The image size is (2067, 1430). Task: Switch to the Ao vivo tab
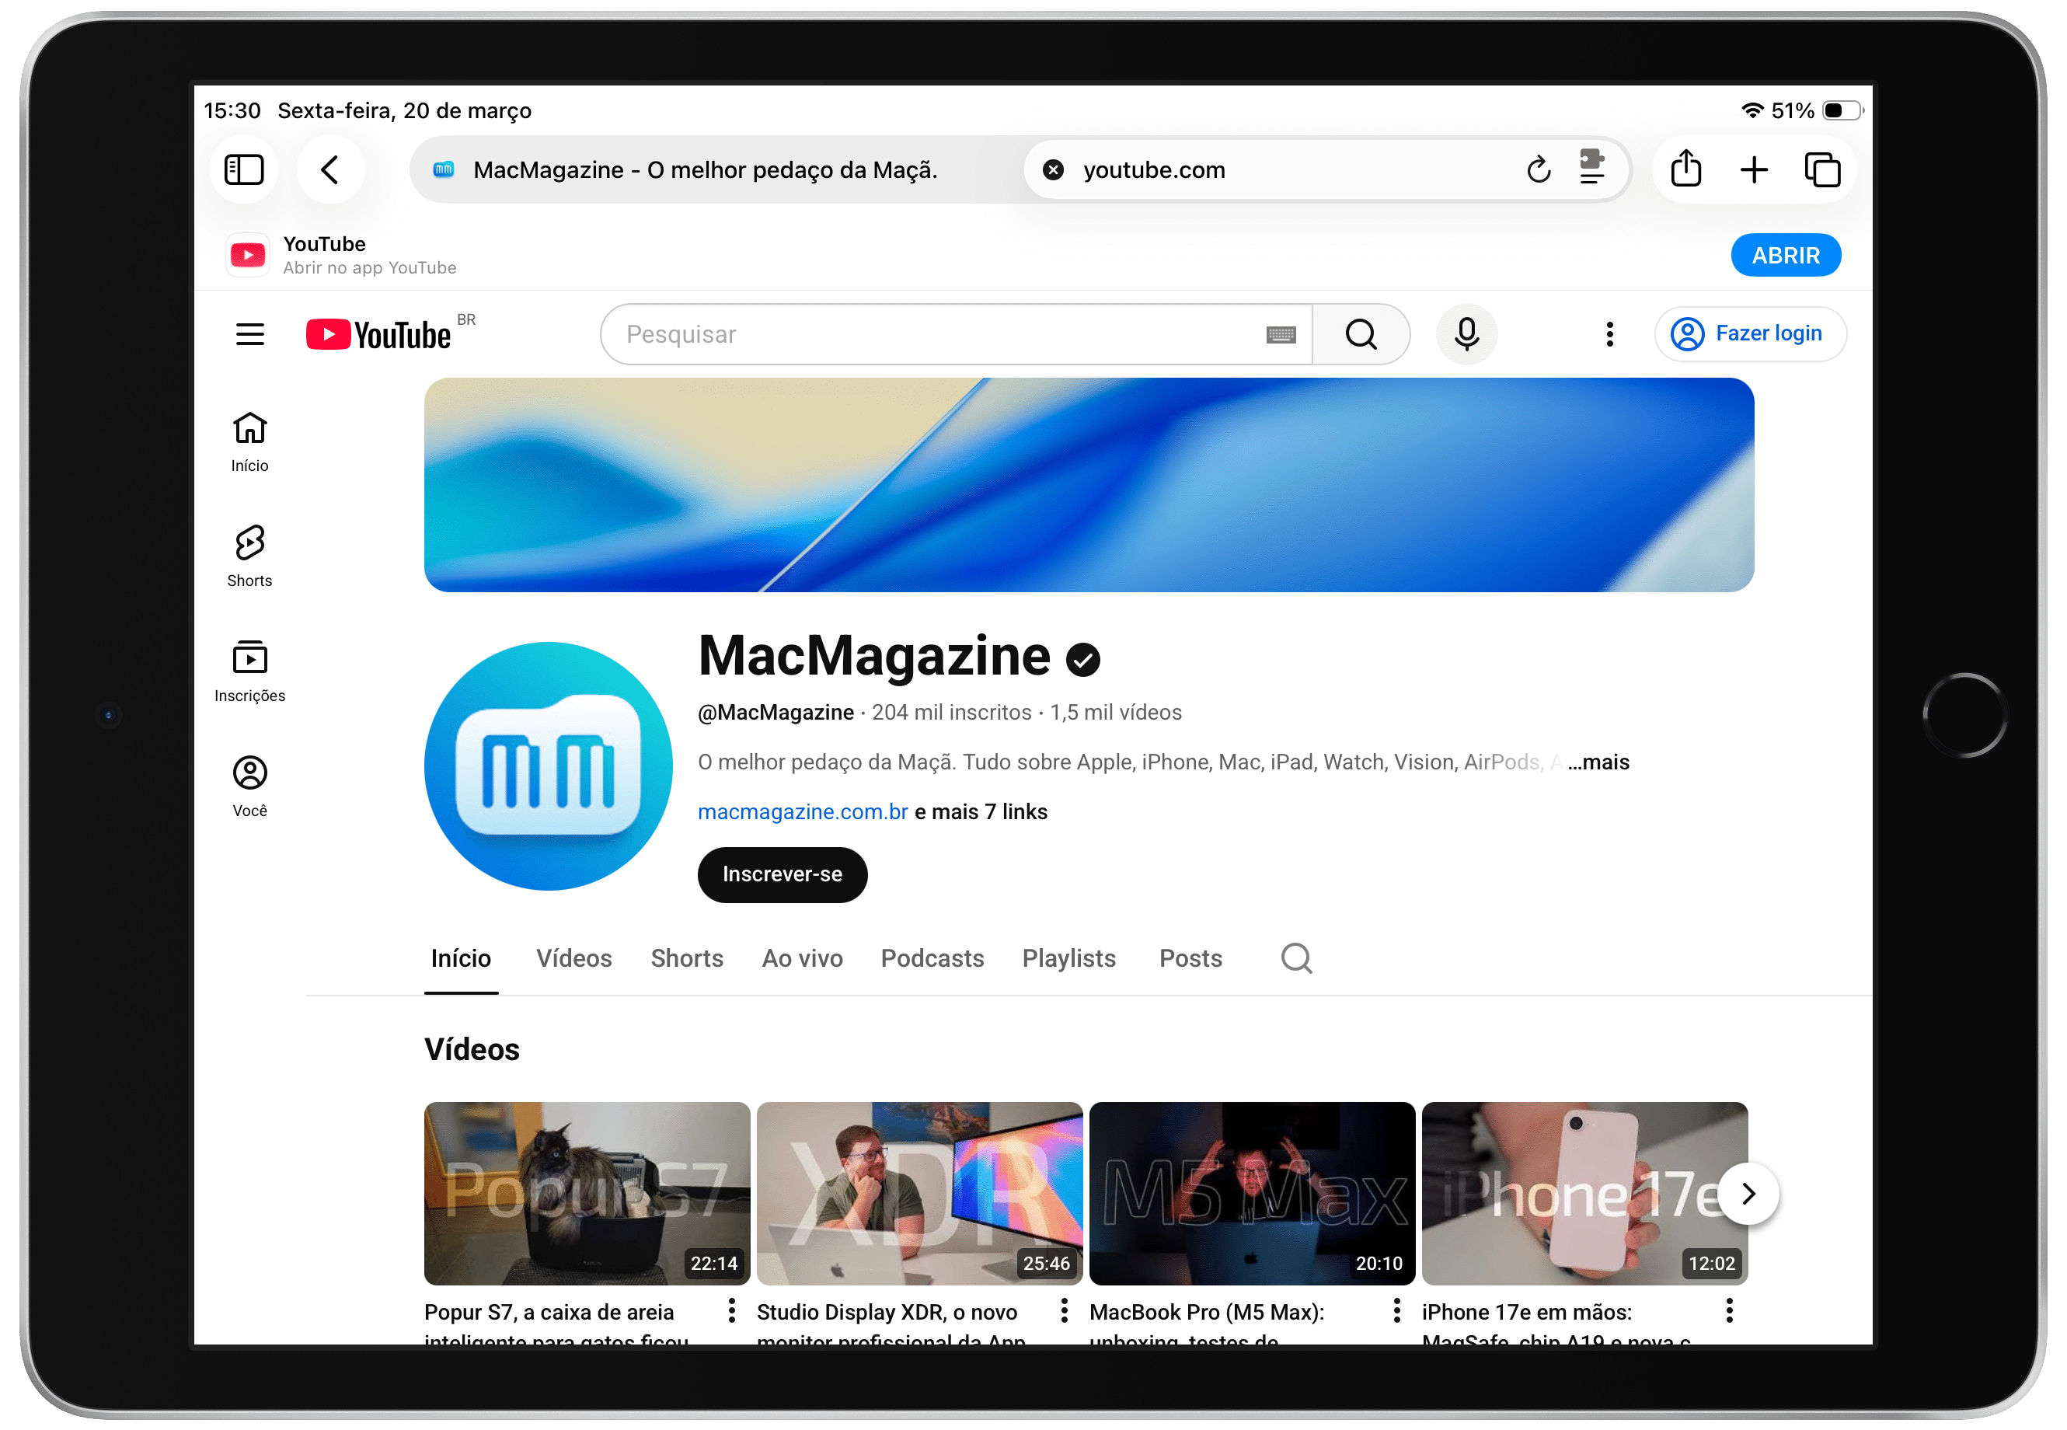pyautogui.click(x=802, y=959)
